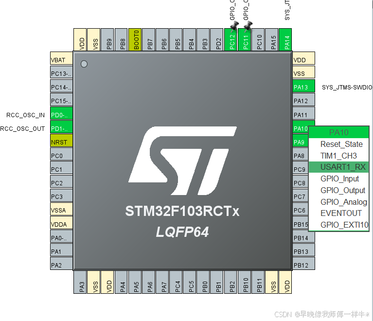Select pin PC1

click(61, 168)
